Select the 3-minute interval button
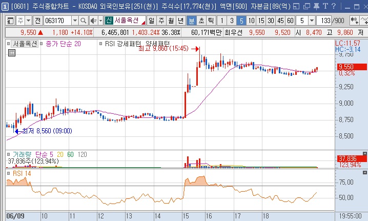This screenshot has width=368, height=221. 232,21
